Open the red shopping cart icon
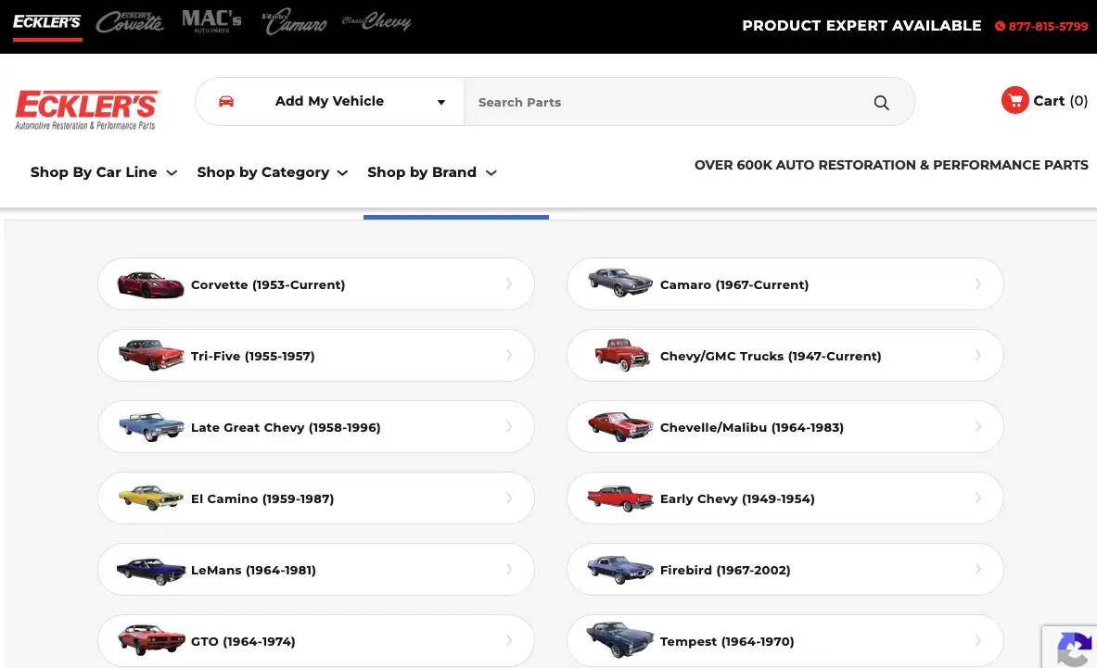Screen dimensions: 1097x668 1014,100
